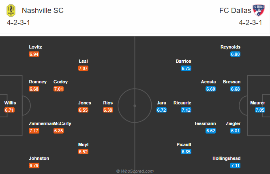Click Muyl's 6.52 rating badge
This screenshot has height=174, width=270.
(83, 152)
